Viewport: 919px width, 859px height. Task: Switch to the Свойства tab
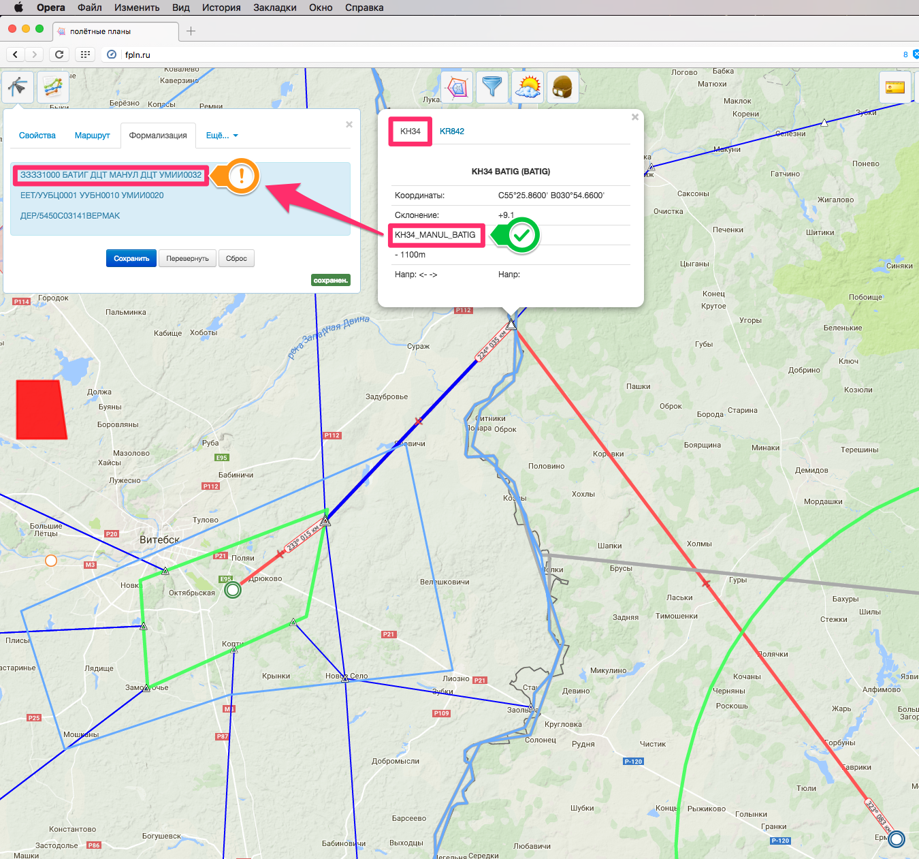coord(37,136)
